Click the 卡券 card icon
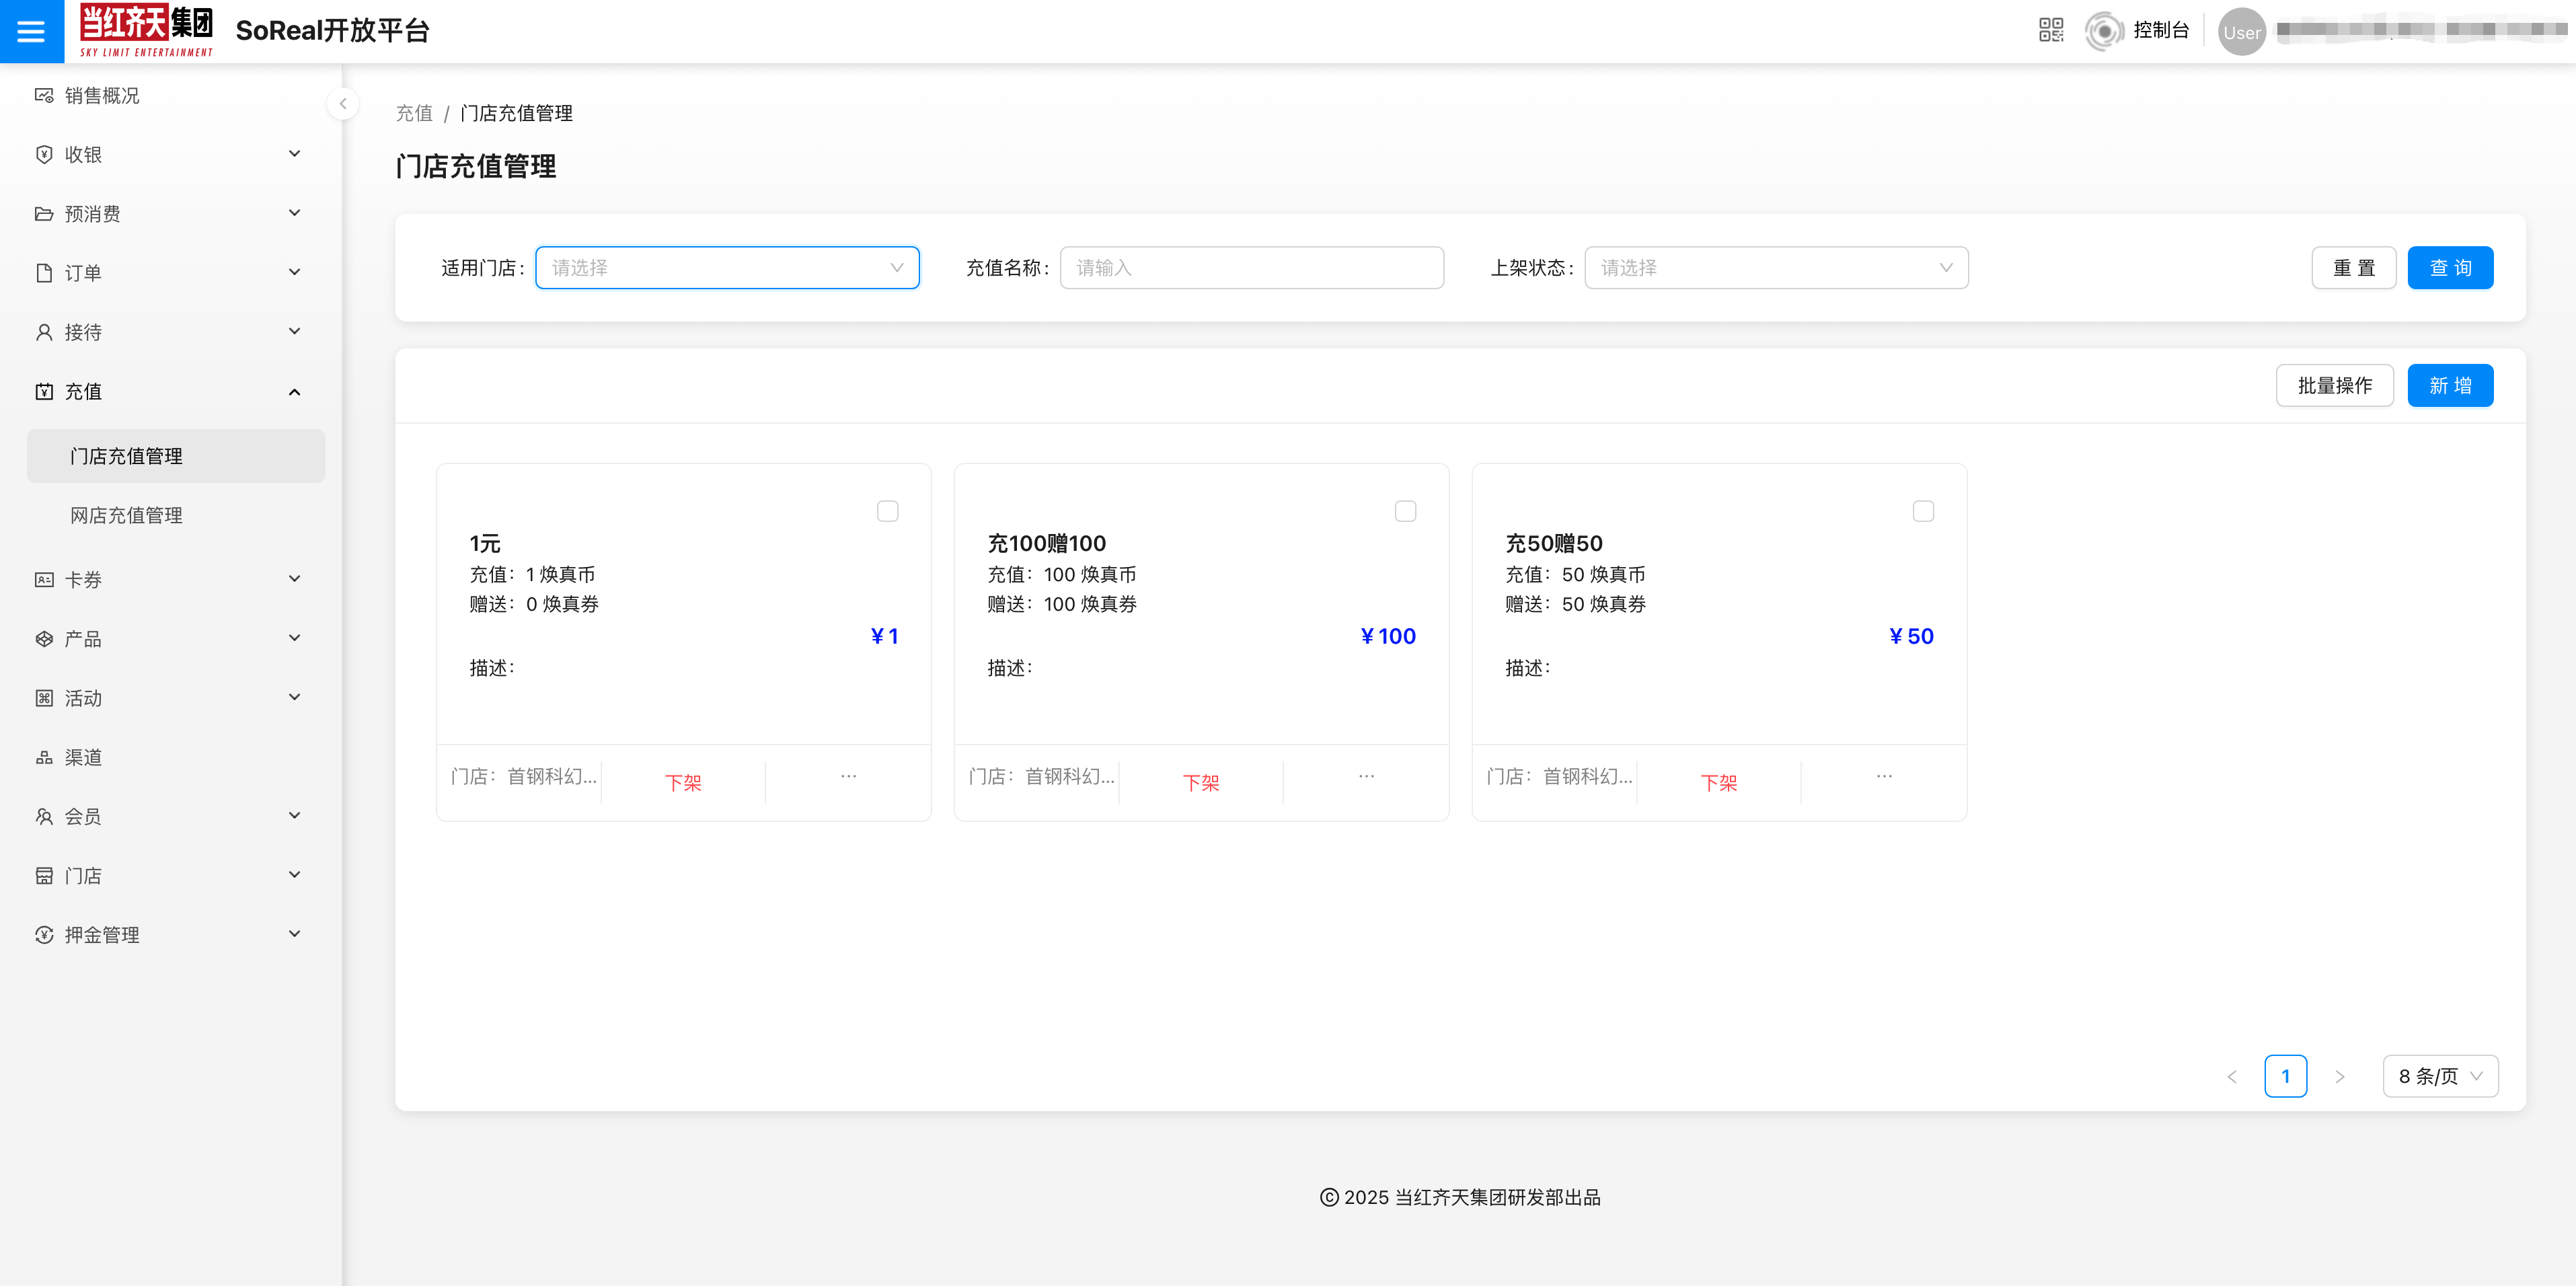Screen dimensions: 2576x1286 coord(44,580)
